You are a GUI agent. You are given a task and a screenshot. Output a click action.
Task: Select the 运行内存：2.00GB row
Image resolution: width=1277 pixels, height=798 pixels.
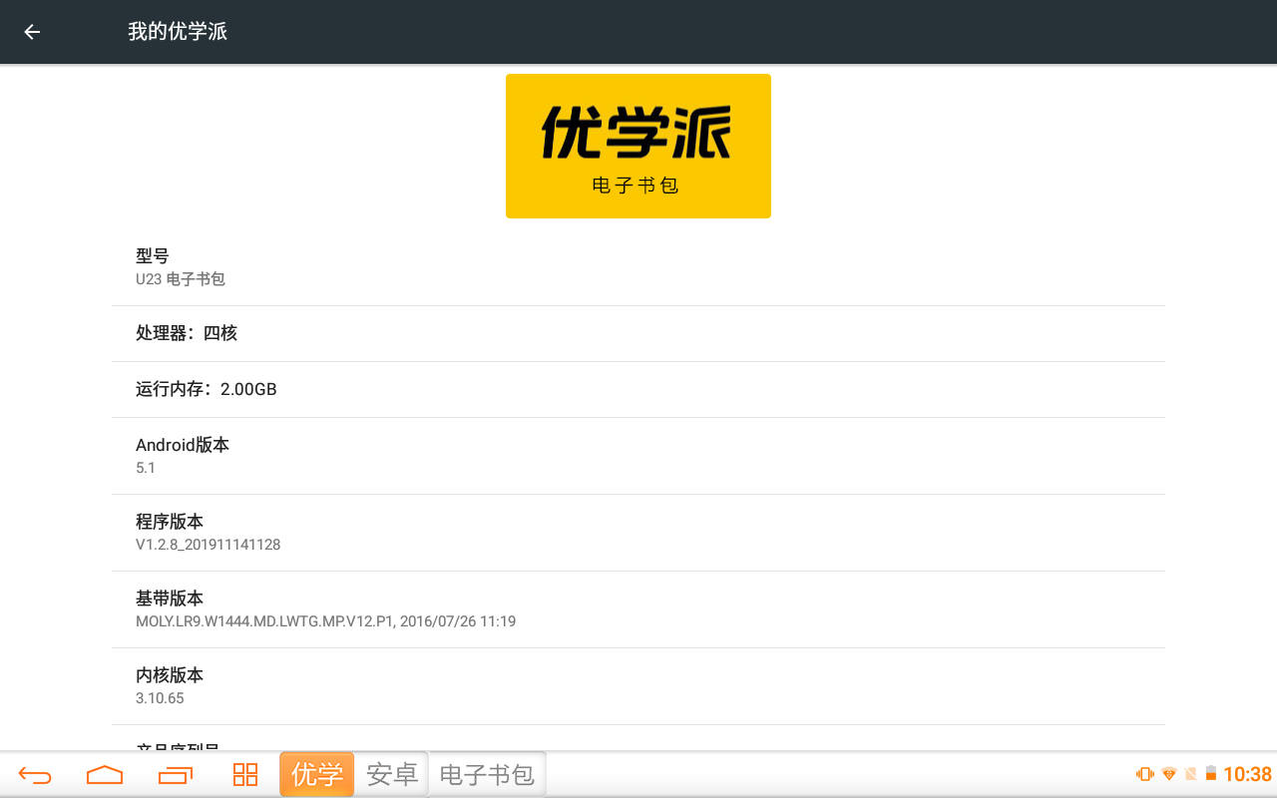638,389
